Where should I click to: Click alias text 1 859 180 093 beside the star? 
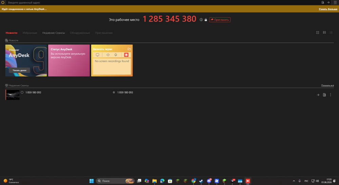(x=125, y=92)
